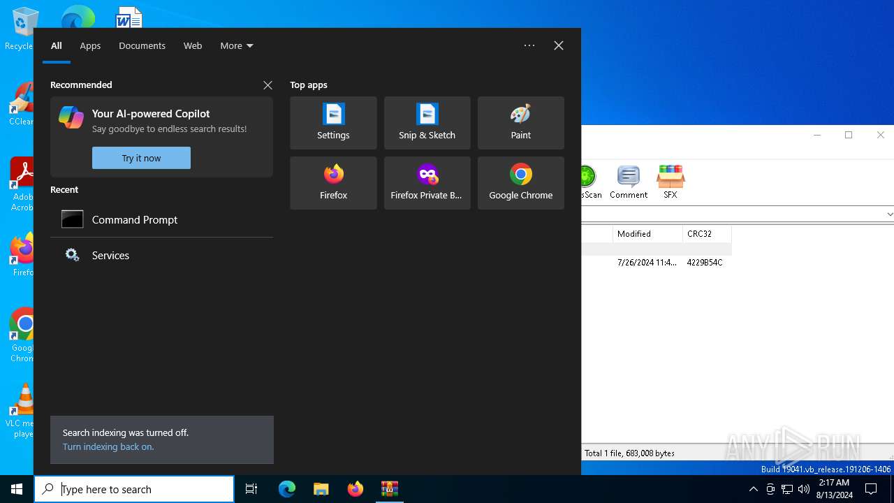Open network tray icon
Viewport: 894px width, 503px height.
[x=787, y=489]
